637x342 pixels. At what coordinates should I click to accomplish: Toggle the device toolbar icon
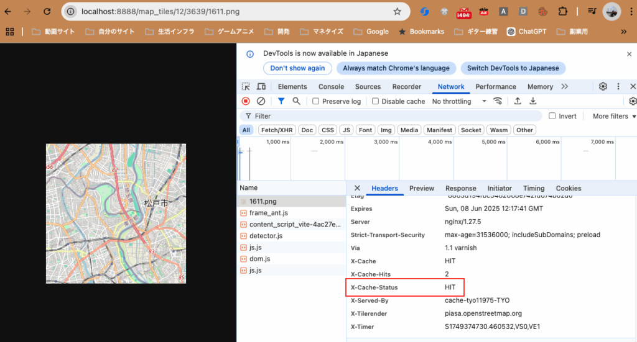[x=261, y=87]
